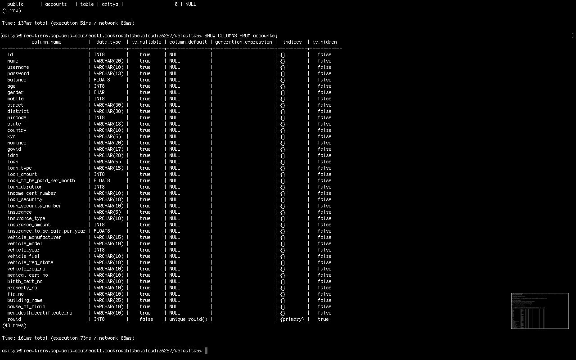Click 'VARCHAR(25)' type of building_name
The height and width of the screenshot is (360, 576).
[x=108, y=300]
